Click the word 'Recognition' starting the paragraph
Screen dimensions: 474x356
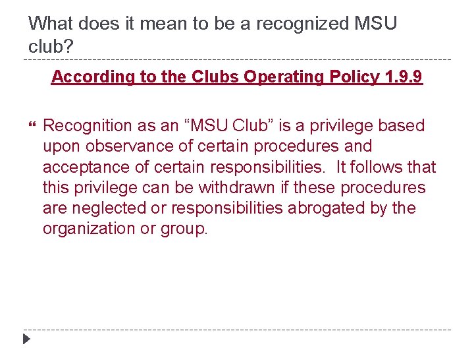tap(88, 126)
